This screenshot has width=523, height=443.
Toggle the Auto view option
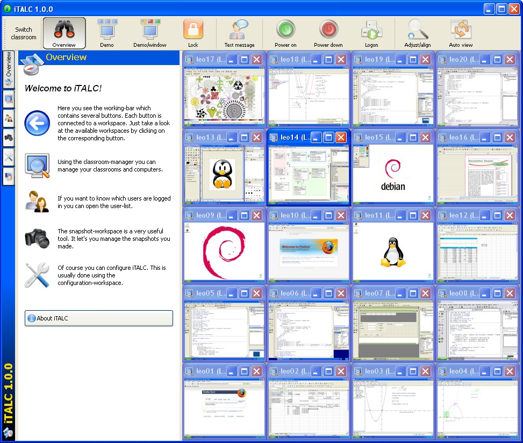click(461, 33)
